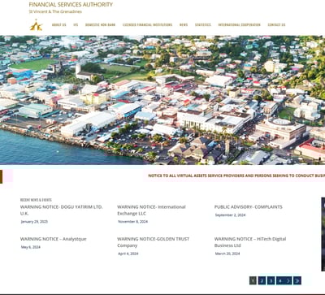Image resolution: width=325 pixels, height=295 pixels.
Task: Select current page 1 in pagination
Action: pyautogui.click(x=253, y=280)
